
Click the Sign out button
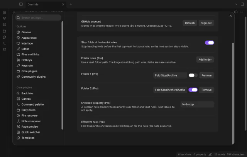pos(206,23)
